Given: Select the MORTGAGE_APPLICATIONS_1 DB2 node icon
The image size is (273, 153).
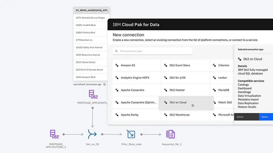Looking at the screenshot, I should (54, 134).
